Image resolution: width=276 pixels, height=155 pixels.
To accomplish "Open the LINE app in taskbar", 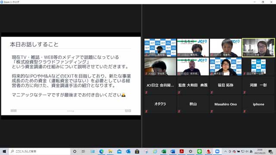I will click(x=199, y=151).
